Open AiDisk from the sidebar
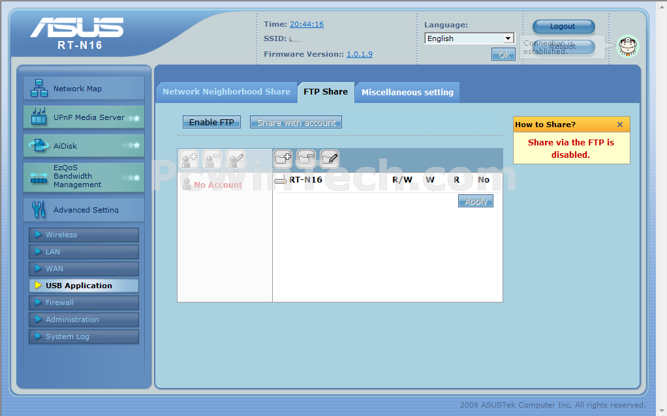The image size is (667, 416). pyautogui.click(x=84, y=146)
